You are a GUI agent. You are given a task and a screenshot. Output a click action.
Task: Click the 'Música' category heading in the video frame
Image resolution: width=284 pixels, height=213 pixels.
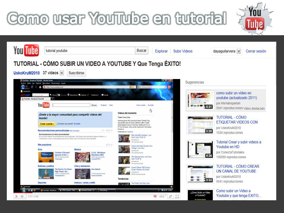(78, 150)
